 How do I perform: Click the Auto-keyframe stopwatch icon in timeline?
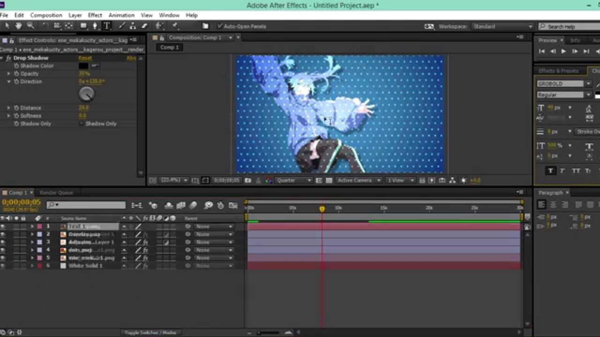221,205
